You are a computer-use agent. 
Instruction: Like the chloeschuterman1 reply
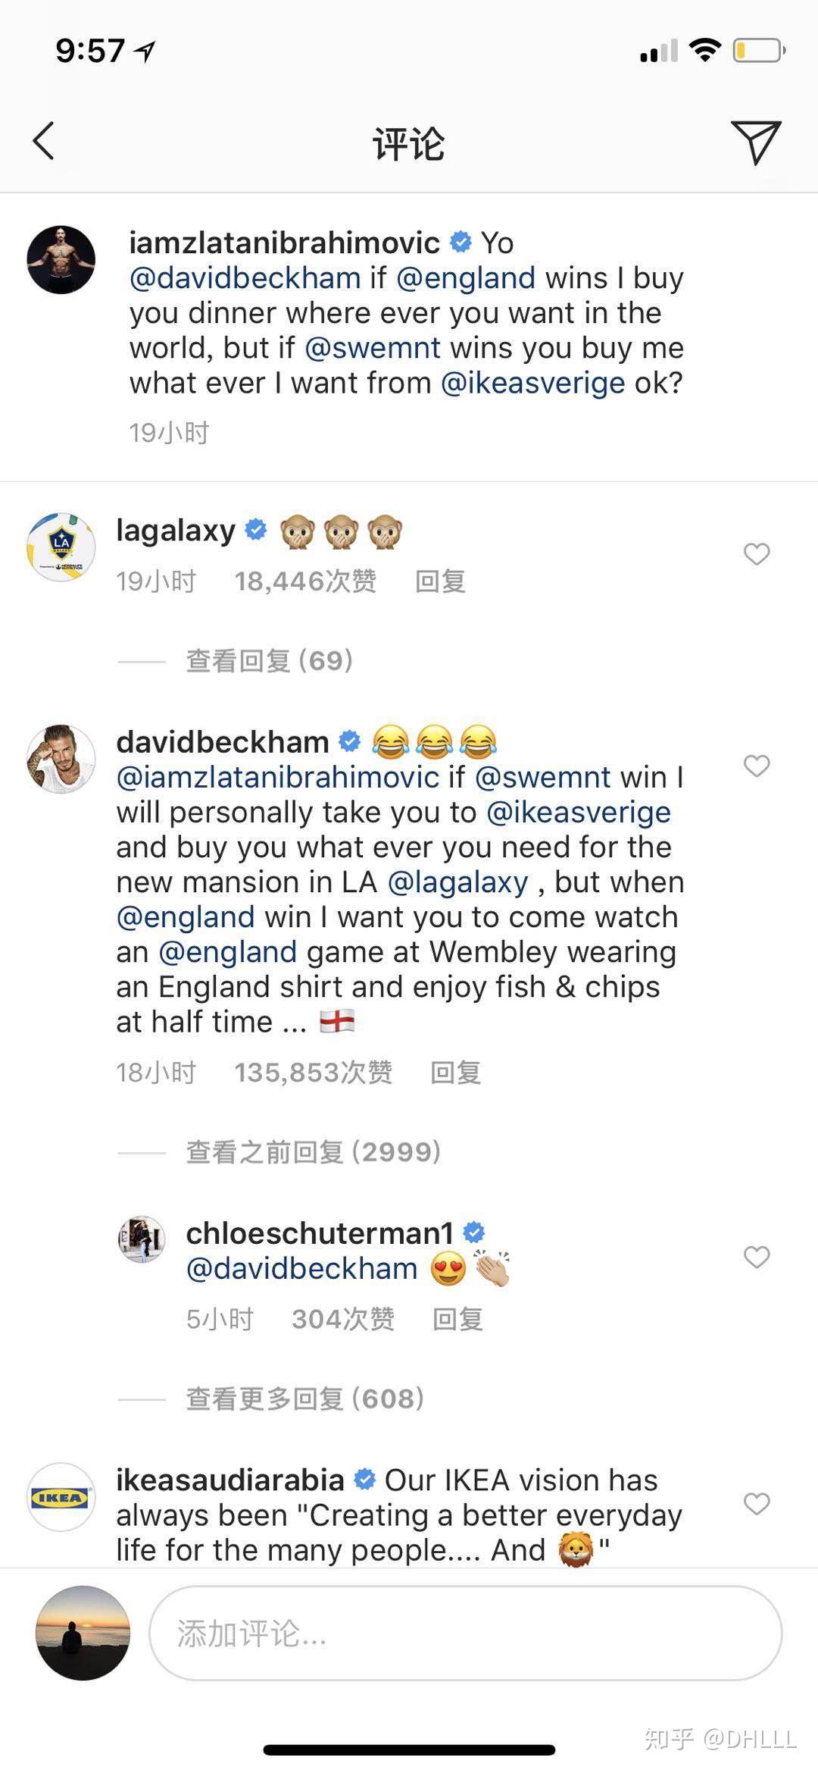pos(757,1258)
